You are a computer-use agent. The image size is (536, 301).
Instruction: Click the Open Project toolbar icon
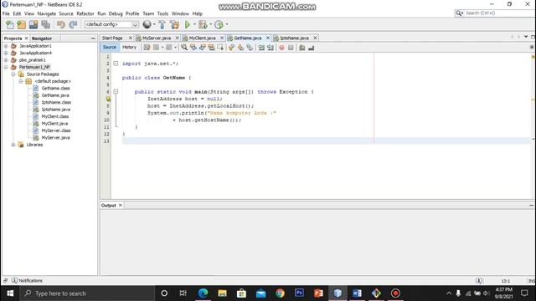[33, 24]
